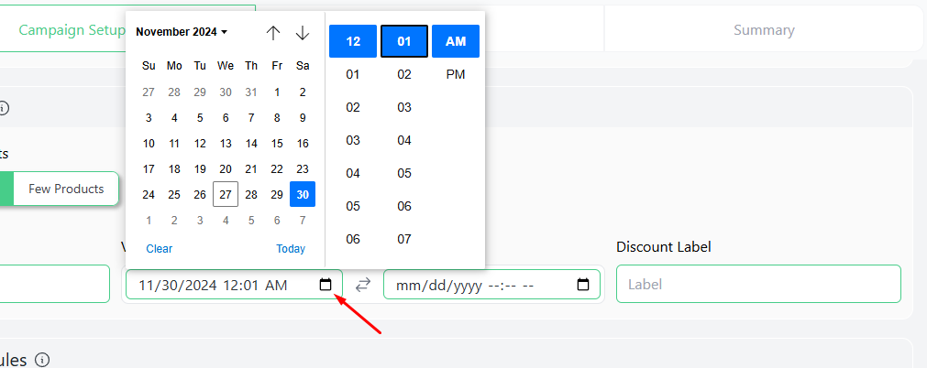
Task: Select hour 04 in hours column
Action: 353,174
